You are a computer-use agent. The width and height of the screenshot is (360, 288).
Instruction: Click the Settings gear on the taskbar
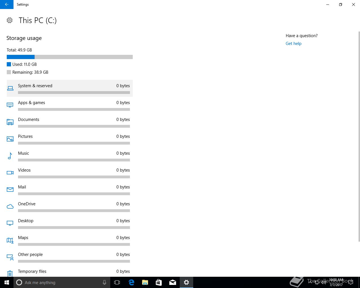pyautogui.click(x=186, y=282)
